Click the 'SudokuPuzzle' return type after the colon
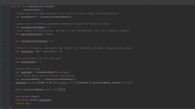195x109 pixels. [x=31, y=10]
